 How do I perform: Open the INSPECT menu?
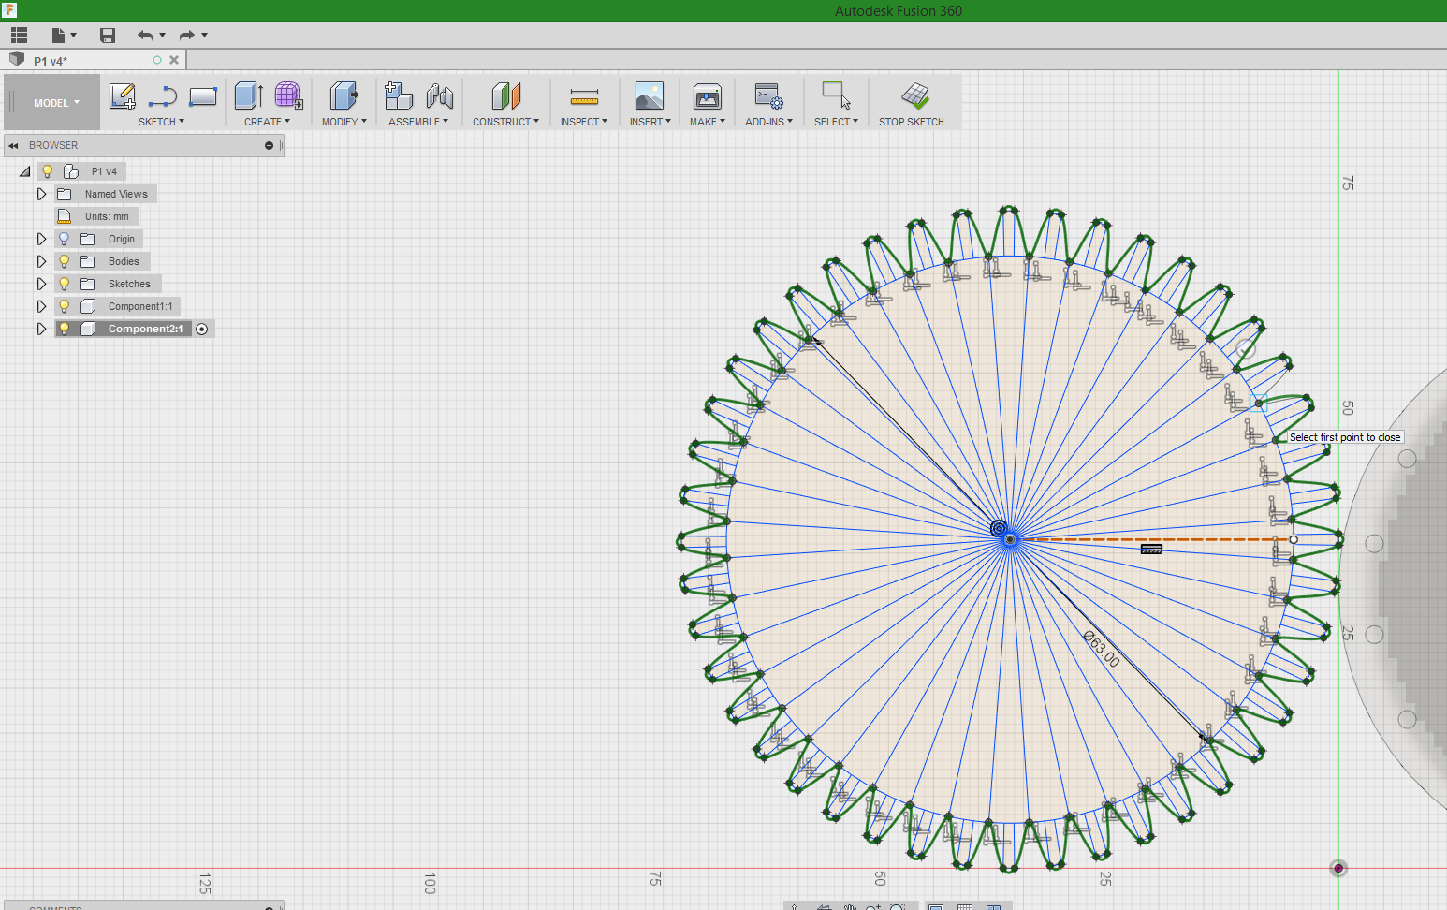(584, 122)
